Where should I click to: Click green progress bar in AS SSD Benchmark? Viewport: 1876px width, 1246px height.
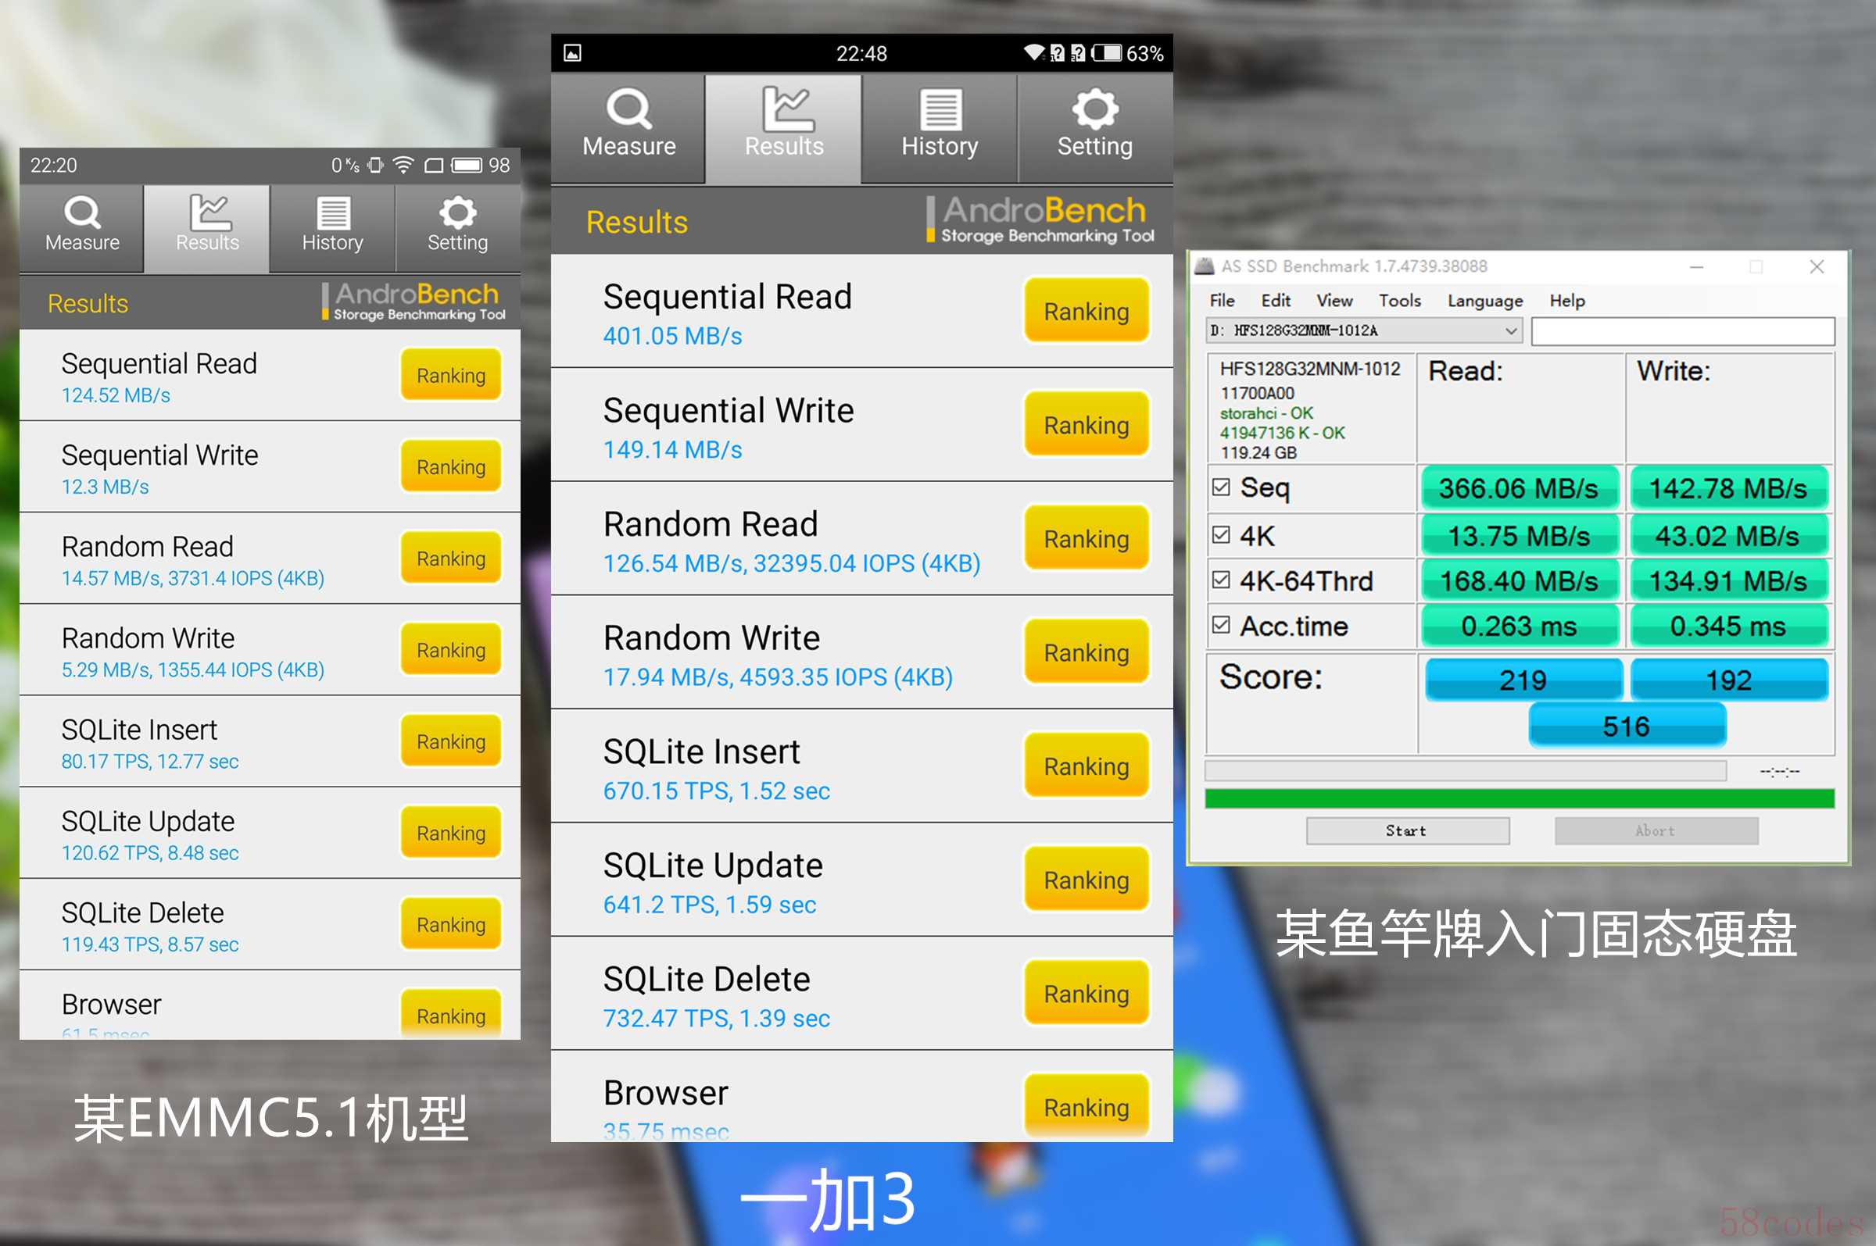coord(1519,798)
